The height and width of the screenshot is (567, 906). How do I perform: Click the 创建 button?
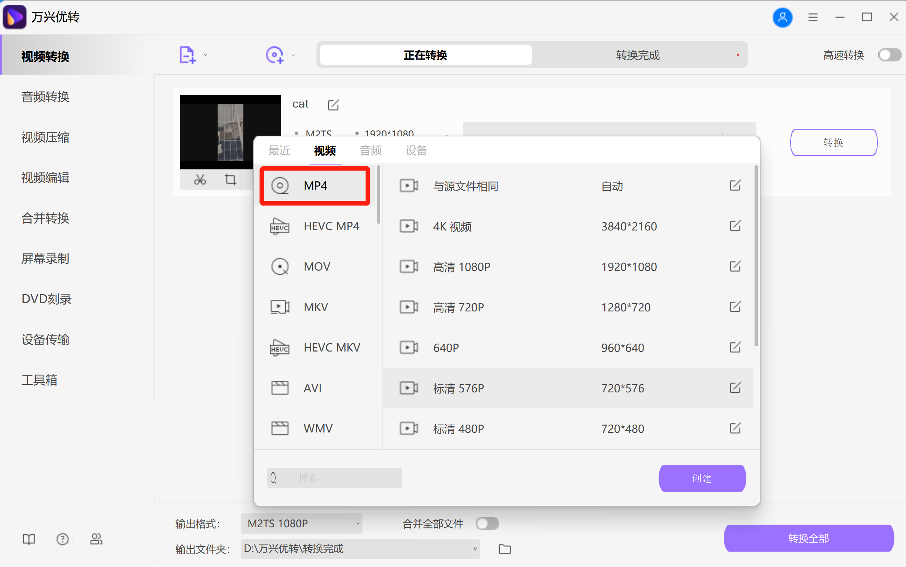coord(702,478)
